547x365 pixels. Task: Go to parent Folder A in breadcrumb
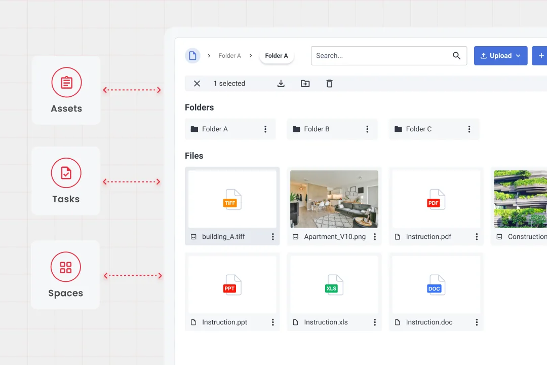point(229,56)
